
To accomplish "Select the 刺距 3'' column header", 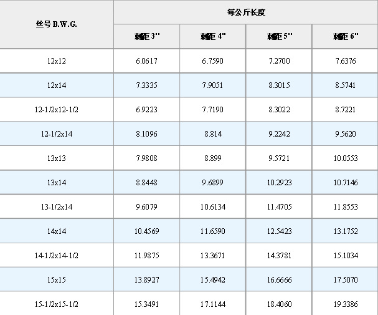I will [x=146, y=36].
